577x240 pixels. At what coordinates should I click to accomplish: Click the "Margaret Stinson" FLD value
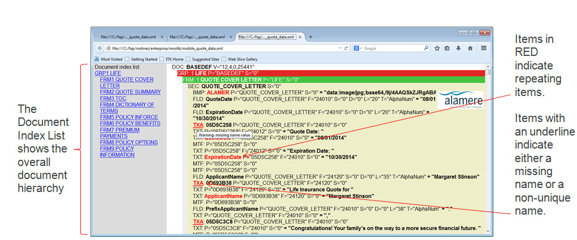(x=457, y=176)
